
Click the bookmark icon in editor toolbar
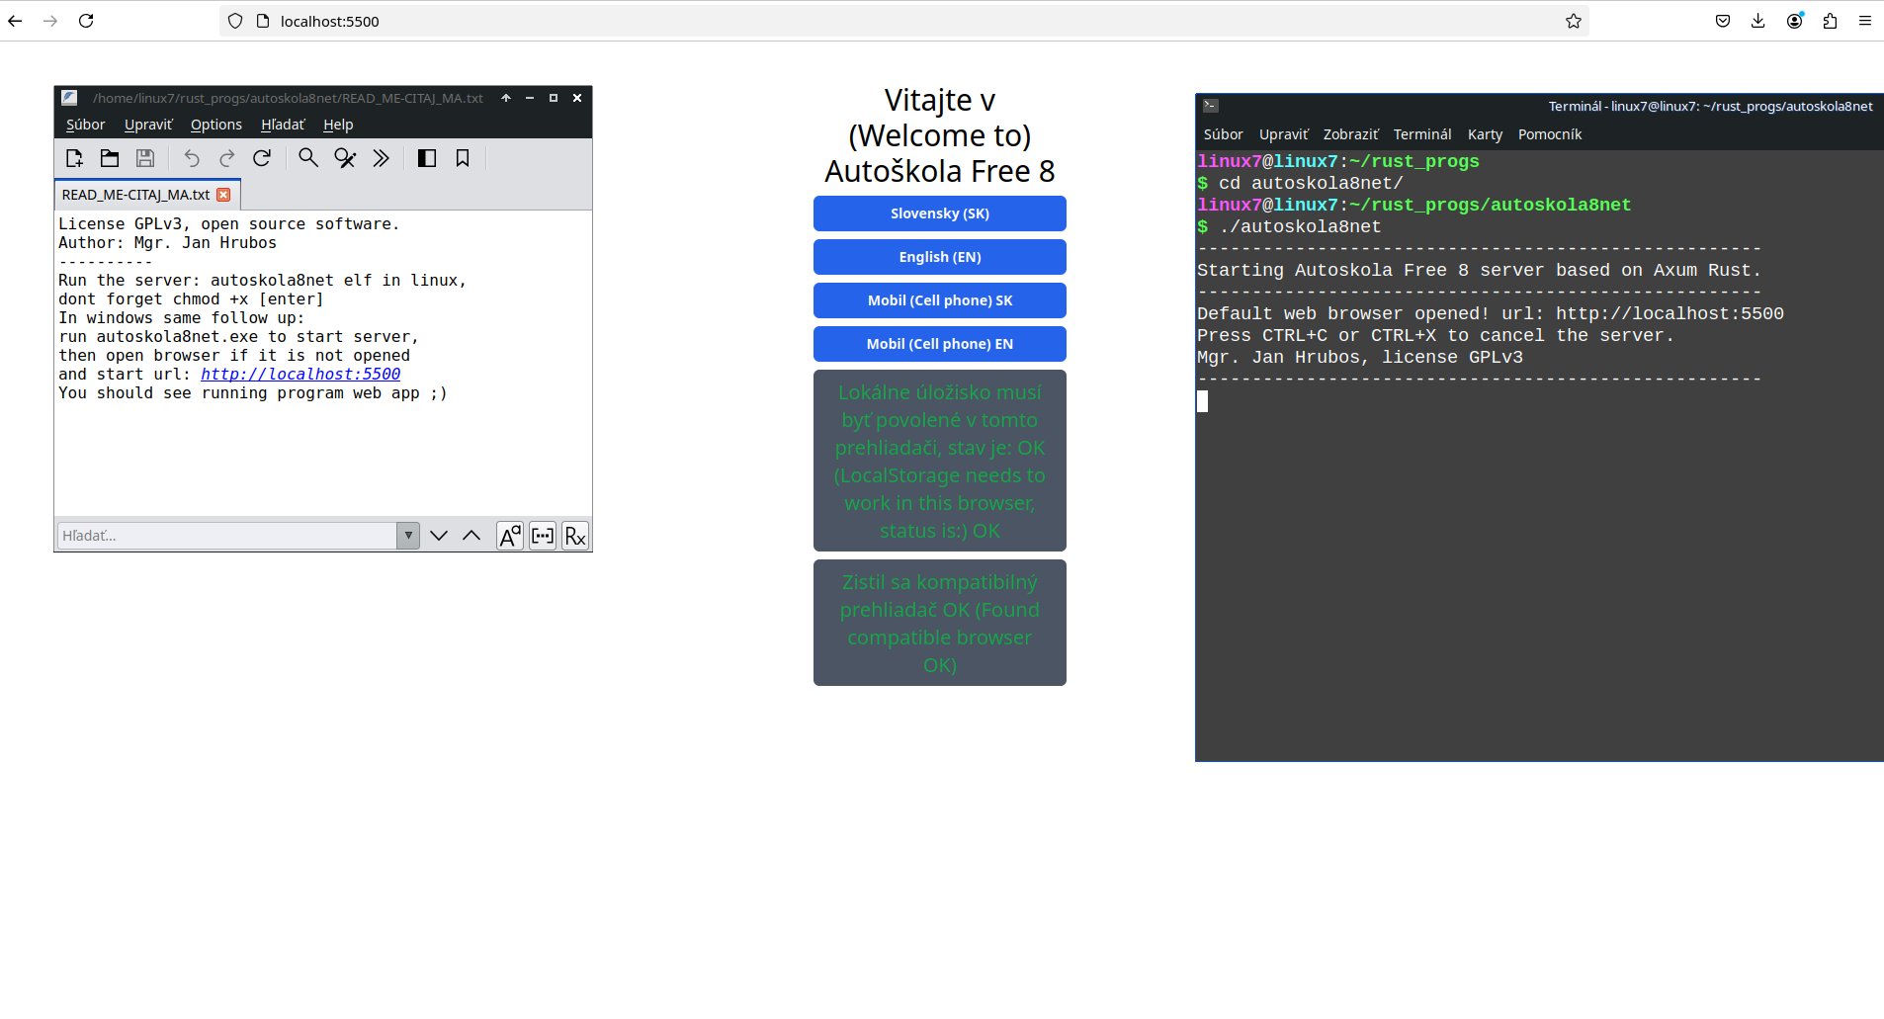click(463, 158)
